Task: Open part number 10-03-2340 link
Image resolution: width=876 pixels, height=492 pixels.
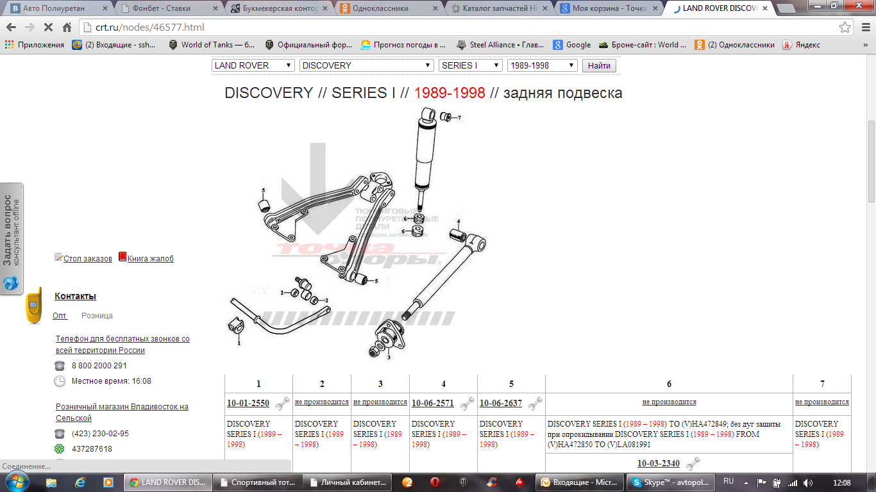Action: (659, 463)
